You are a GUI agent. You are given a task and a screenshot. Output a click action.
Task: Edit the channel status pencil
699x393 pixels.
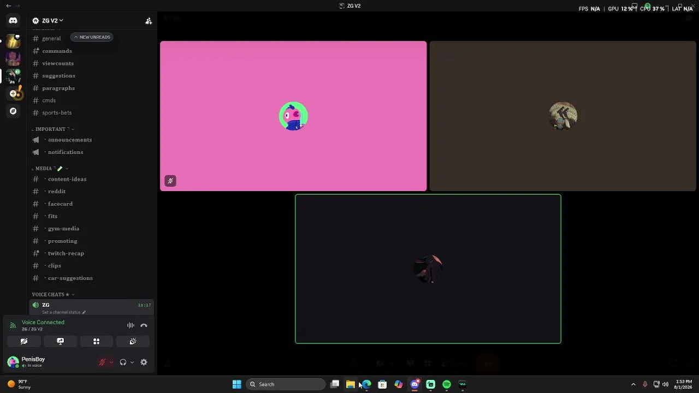coord(84,312)
